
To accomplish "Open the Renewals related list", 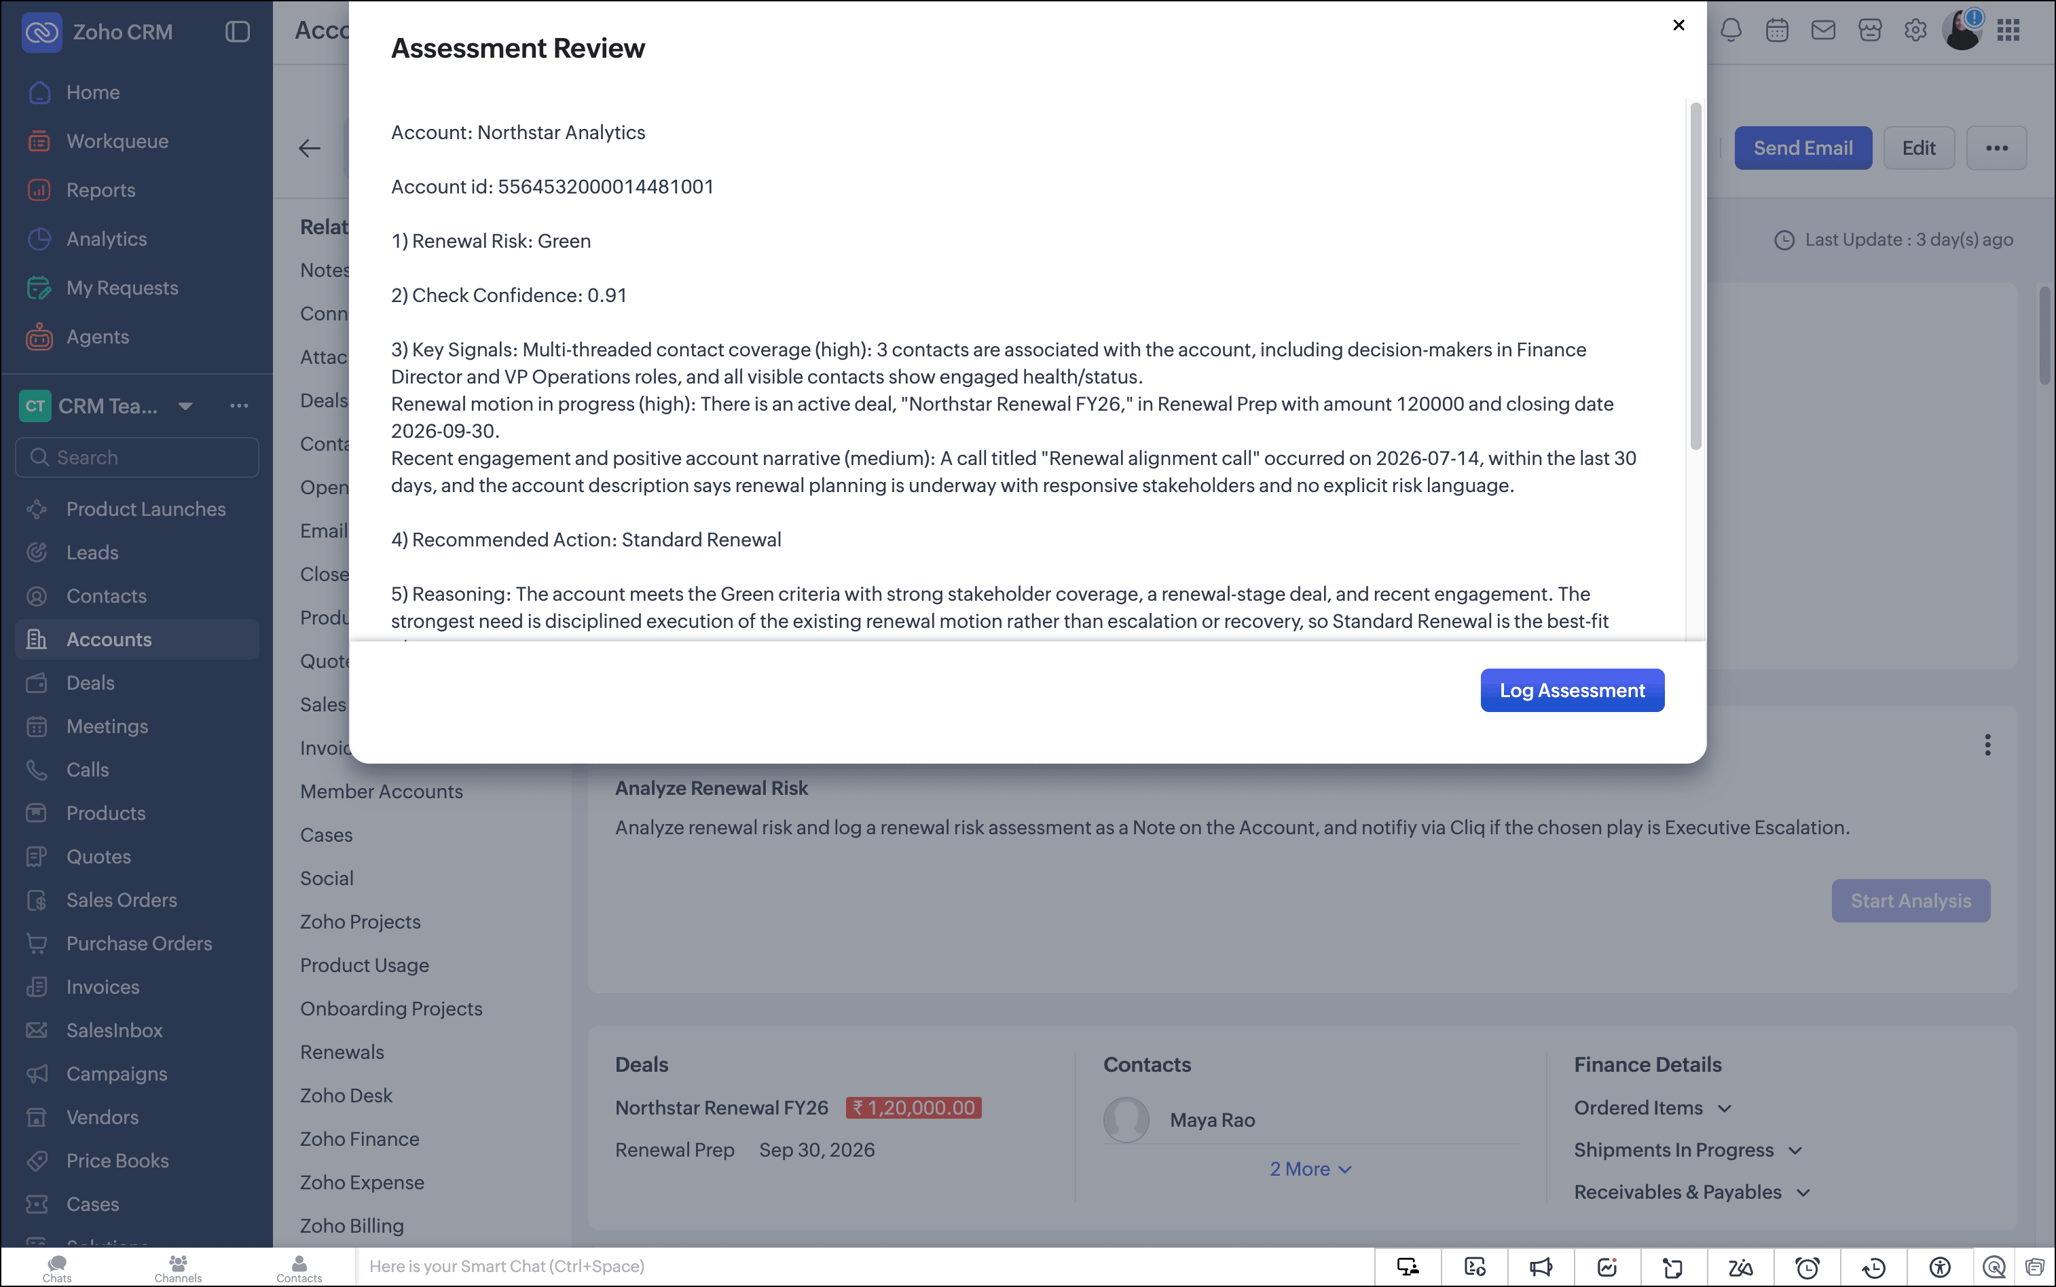I will pos(342,1052).
